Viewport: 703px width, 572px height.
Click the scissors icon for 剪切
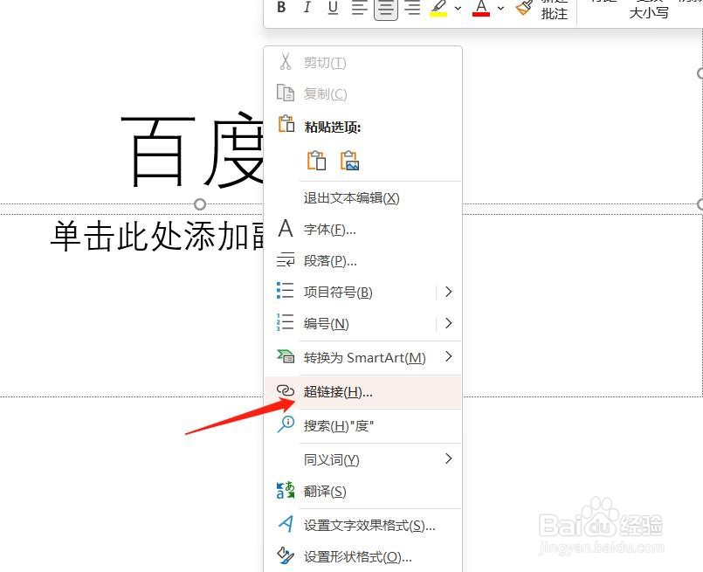(286, 62)
